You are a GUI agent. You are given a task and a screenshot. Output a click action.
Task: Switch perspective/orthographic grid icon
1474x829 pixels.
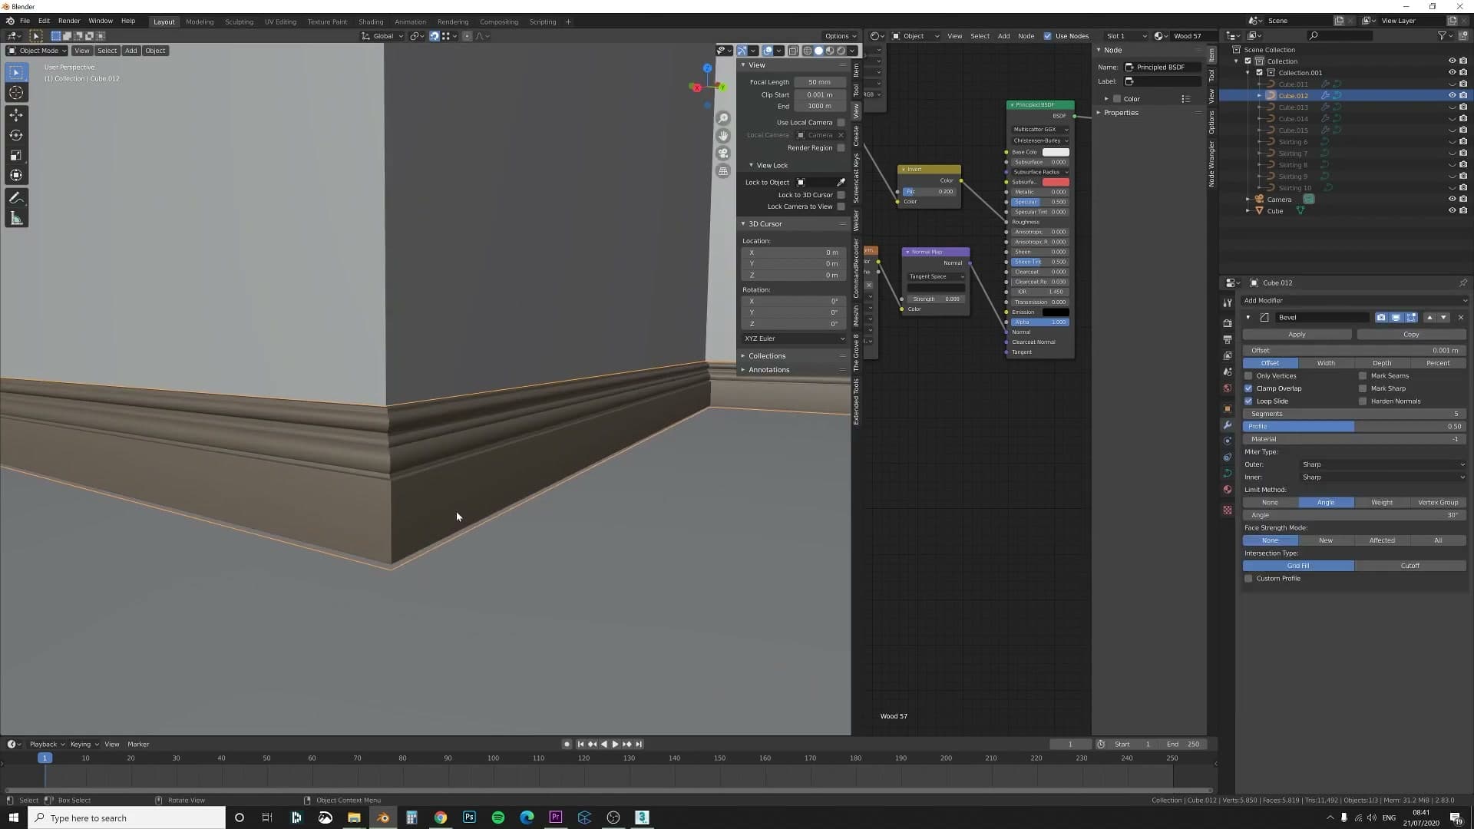pos(723,171)
